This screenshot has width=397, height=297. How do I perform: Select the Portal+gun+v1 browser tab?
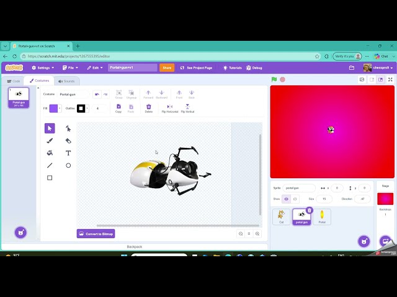(x=42, y=46)
